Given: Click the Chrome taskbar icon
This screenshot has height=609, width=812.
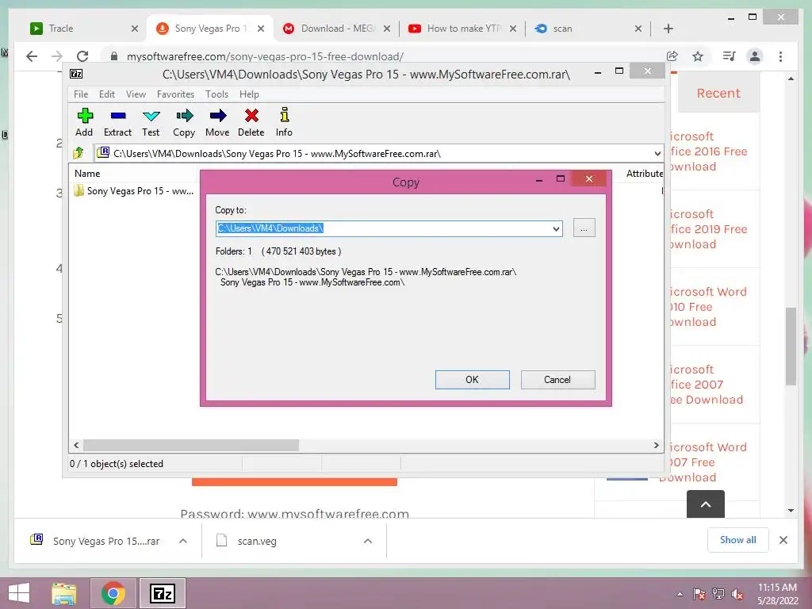Looking at the screenshot, I should (x=113, y=593).
